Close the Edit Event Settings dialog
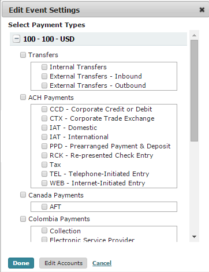209x272 pixels. [202, 10]
